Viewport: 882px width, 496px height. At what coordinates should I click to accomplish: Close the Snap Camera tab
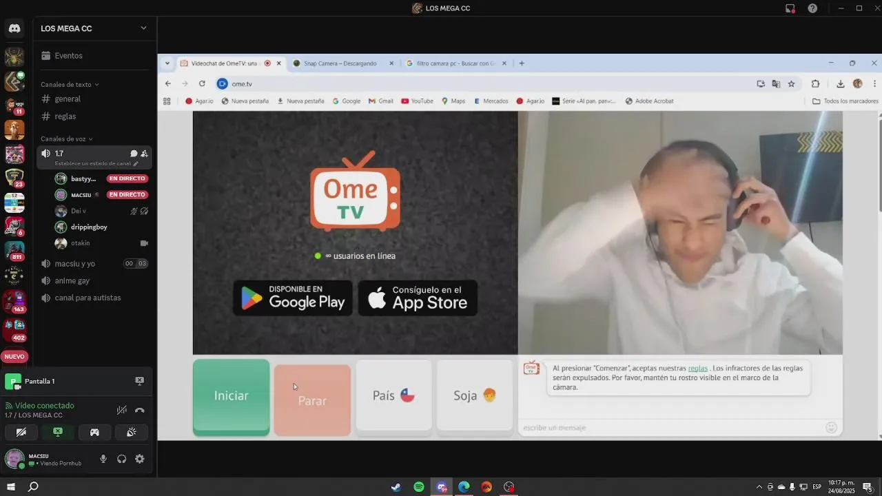tap(391, 63)
